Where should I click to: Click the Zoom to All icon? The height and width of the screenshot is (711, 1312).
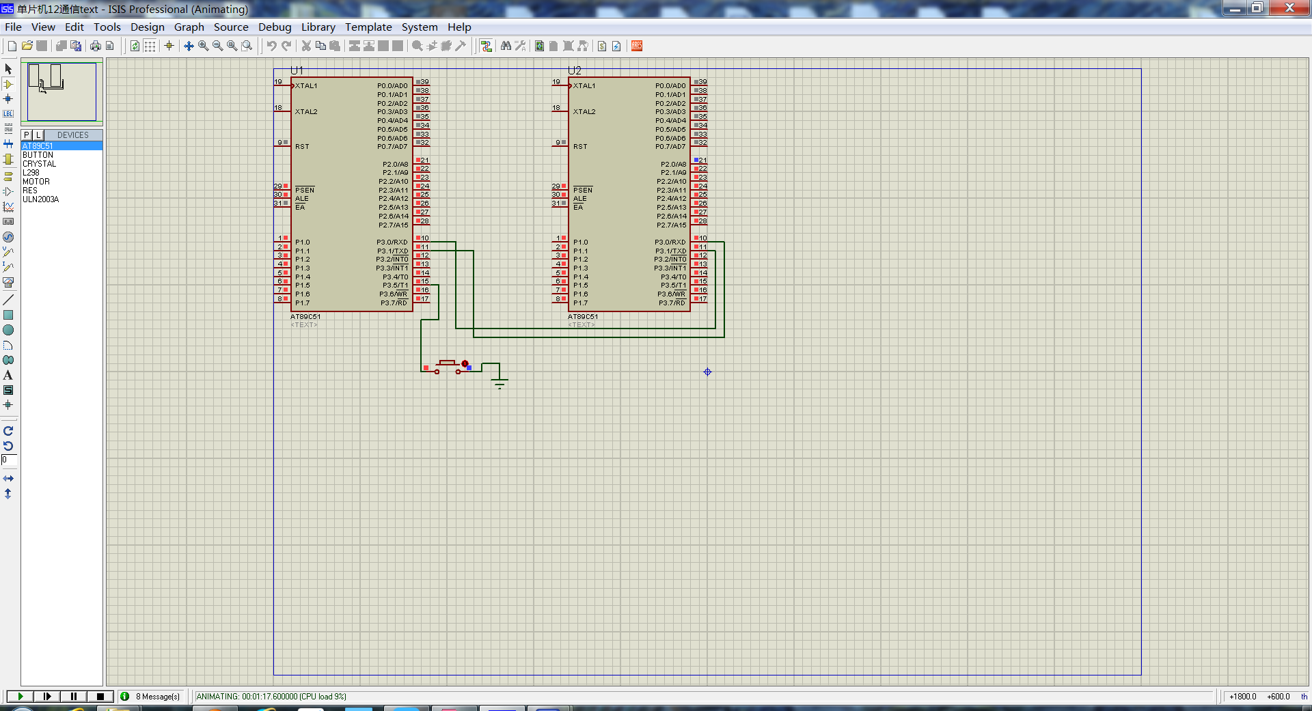coord(232,46)
